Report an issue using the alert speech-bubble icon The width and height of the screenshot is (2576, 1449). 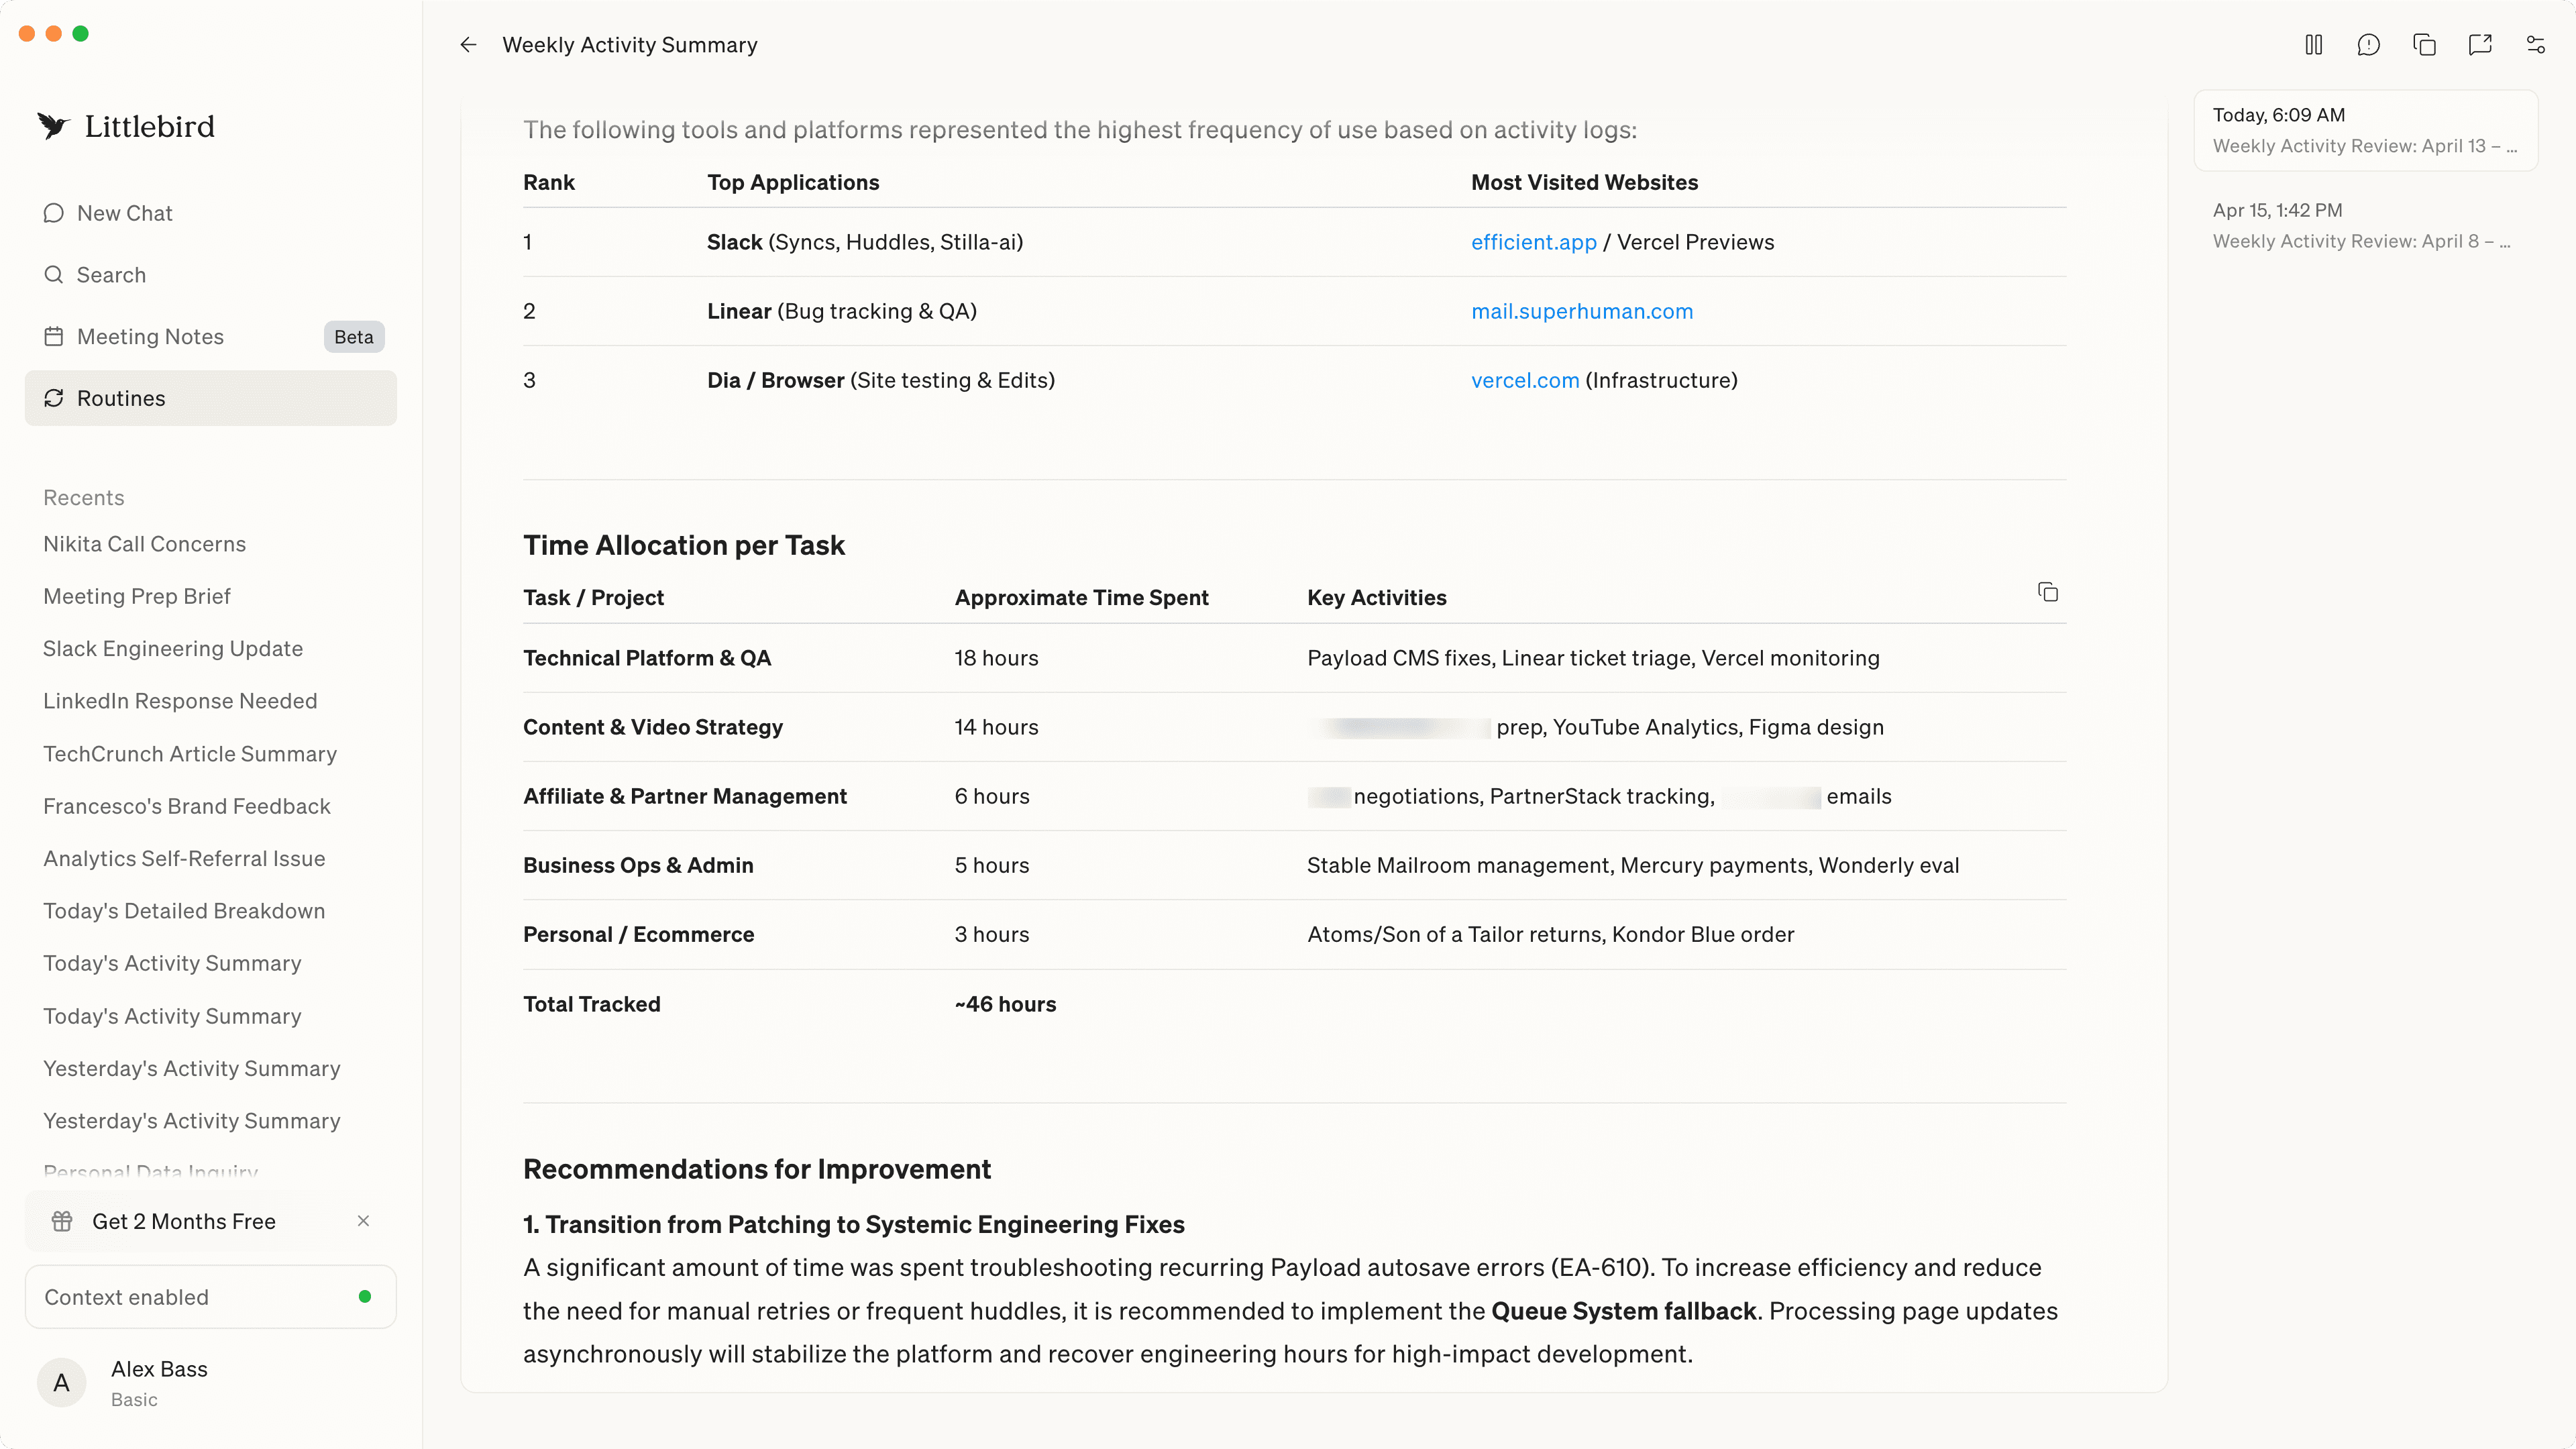coord(2368,45)
